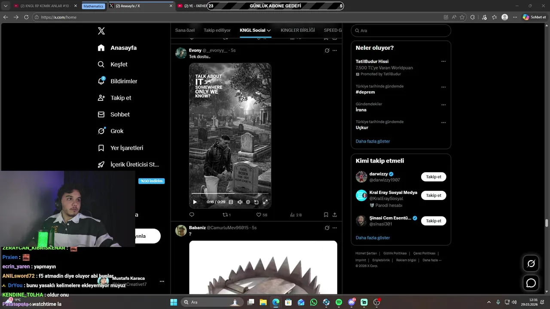550x309 pixels.
Task: Open floating Grok button
Action: pyautogui.click(x=531, y=264)
